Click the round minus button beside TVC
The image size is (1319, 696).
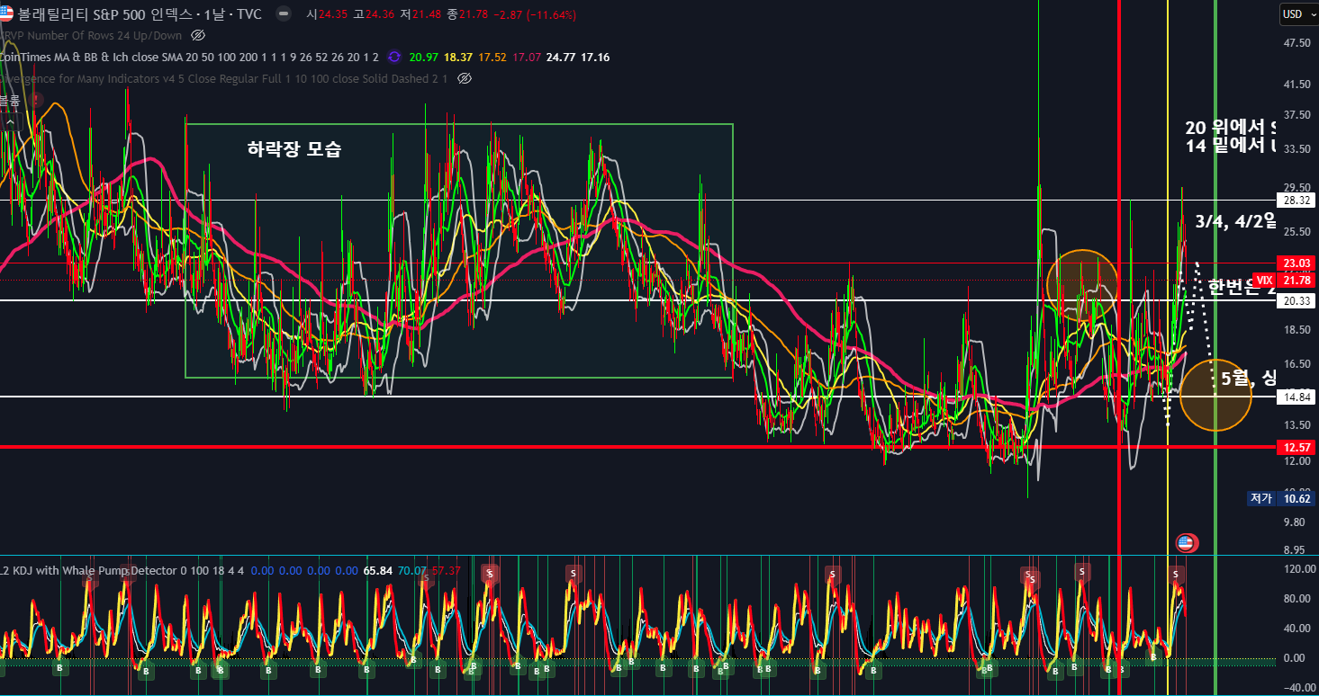click(x=284, y=14)
